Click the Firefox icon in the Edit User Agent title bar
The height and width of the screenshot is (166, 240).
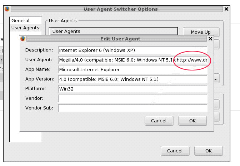[x=22, y=39]
